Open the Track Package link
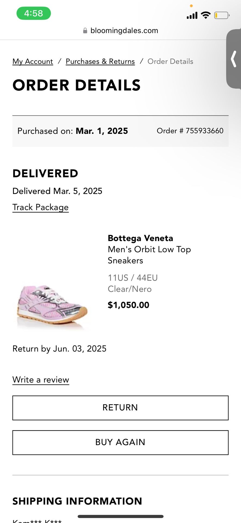 click(40, 207)
